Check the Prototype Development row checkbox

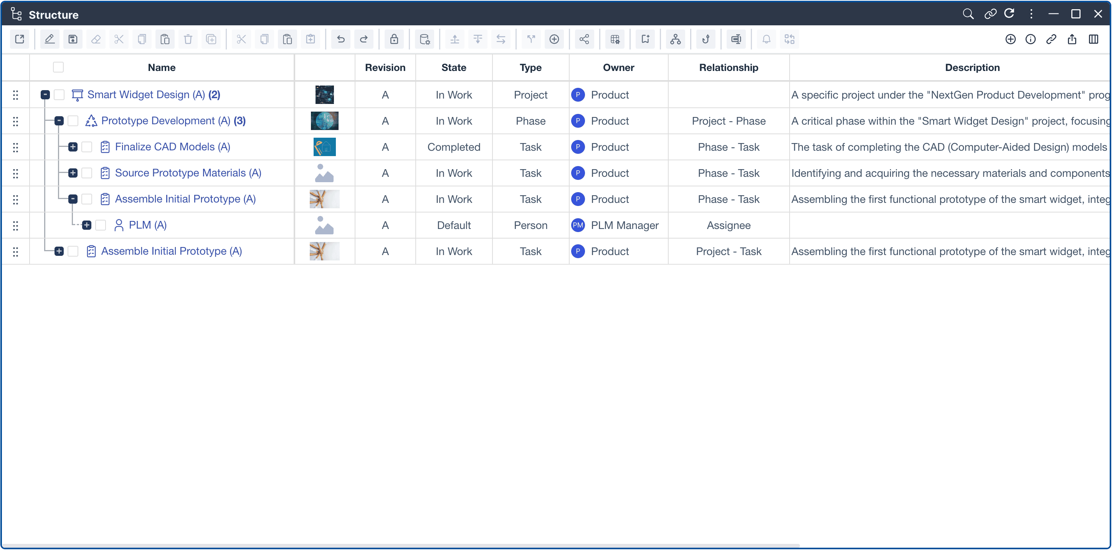pos(73,121)
